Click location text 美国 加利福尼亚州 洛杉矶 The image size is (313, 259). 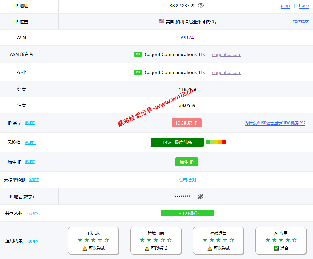coord(190,22)
